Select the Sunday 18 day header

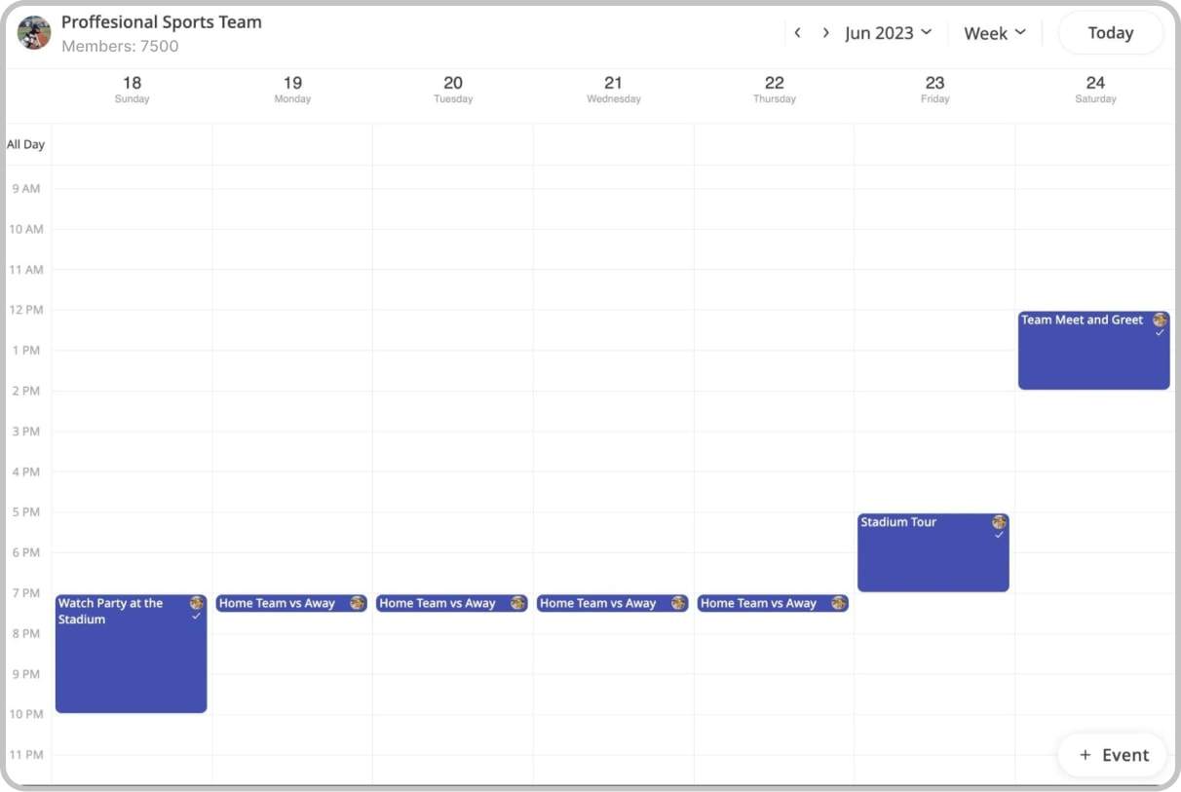(132, 90)
